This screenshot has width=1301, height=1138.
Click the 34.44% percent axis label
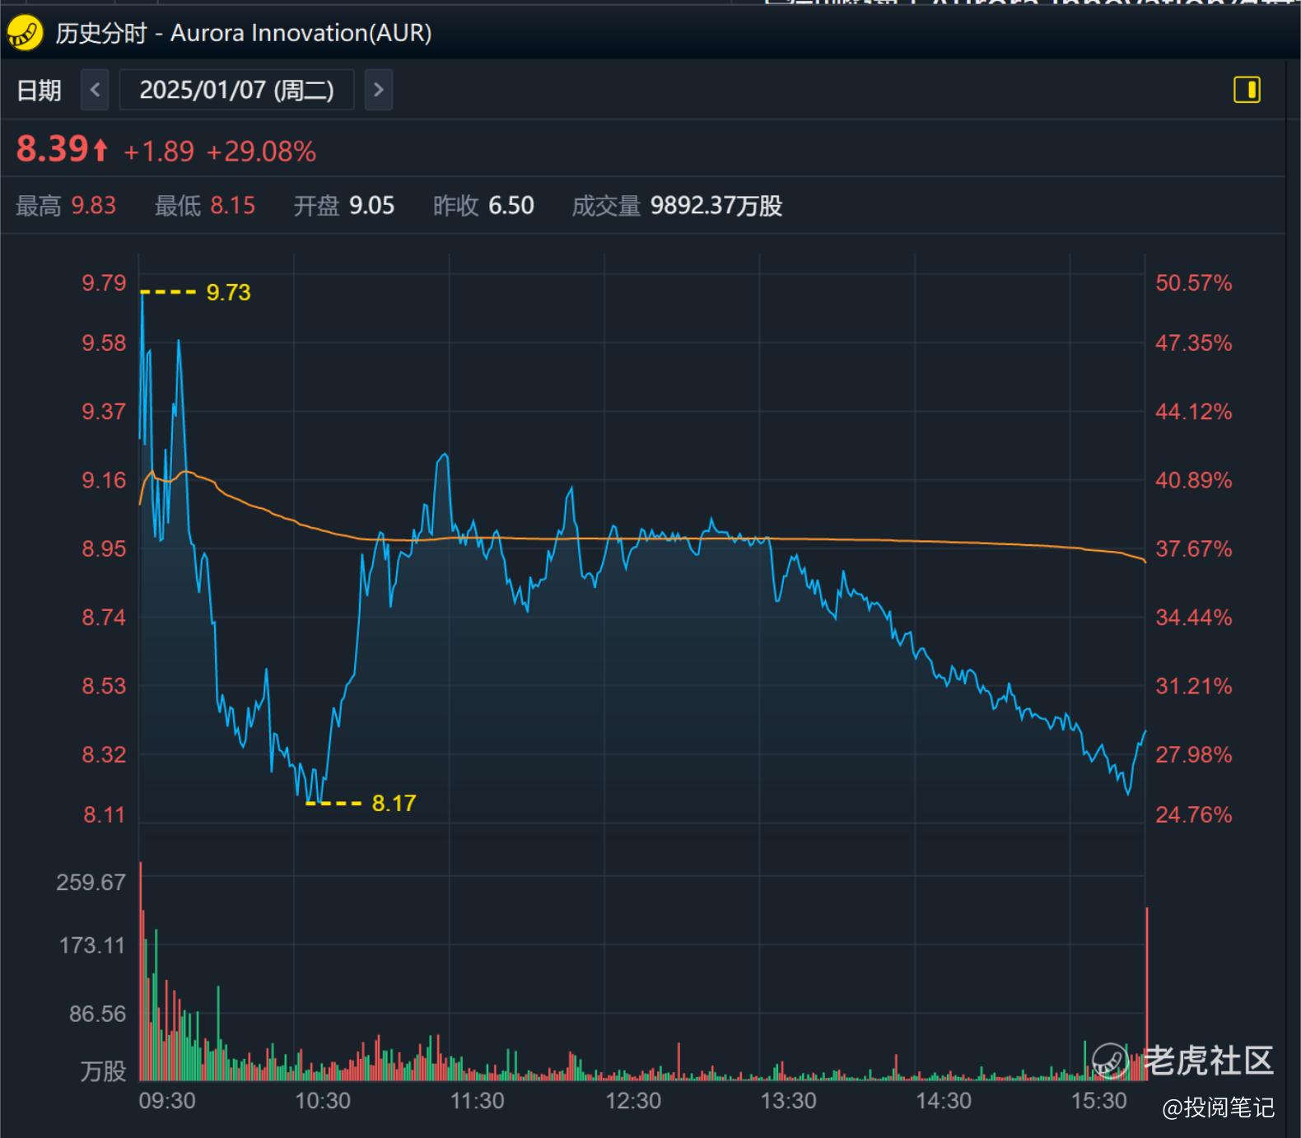(x=1194, y=618)
